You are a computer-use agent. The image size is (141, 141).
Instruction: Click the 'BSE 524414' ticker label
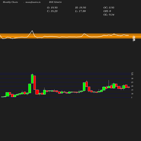(x=55, y=2)
